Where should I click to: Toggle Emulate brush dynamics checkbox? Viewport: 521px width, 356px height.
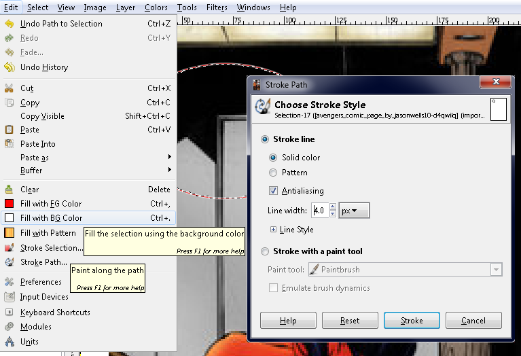tap(273, 288)
